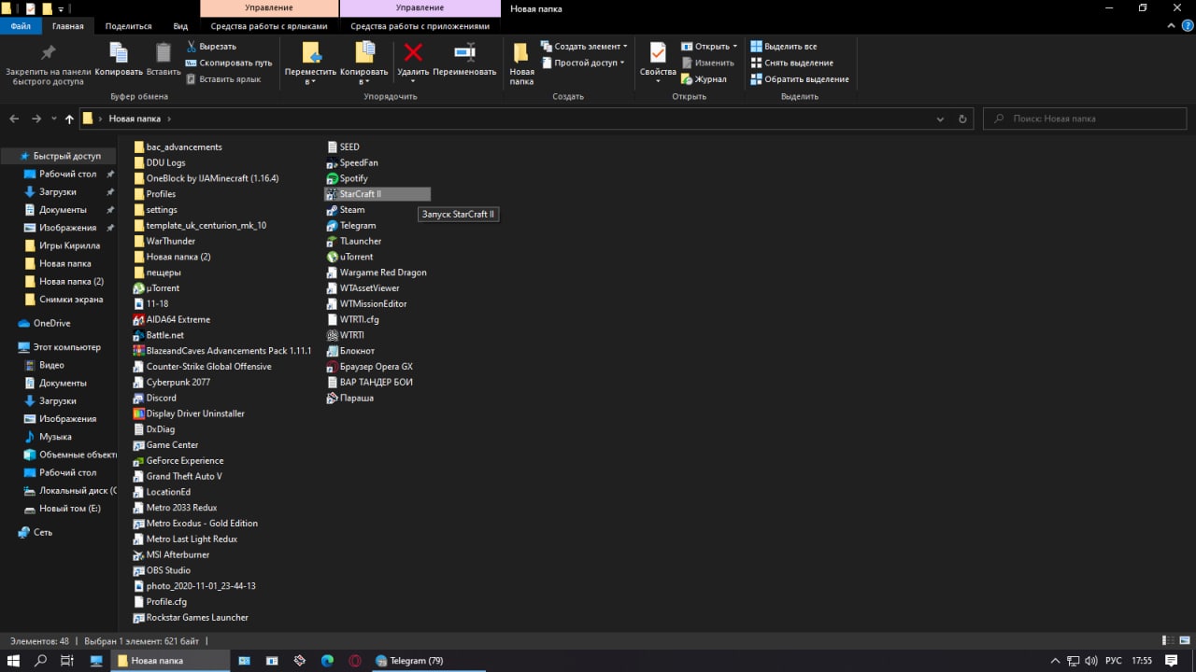The width and height of the screenshot is (1196, 672).
Task: Select the Spotify shortcut icon
Action: click(x=332, y=178)
